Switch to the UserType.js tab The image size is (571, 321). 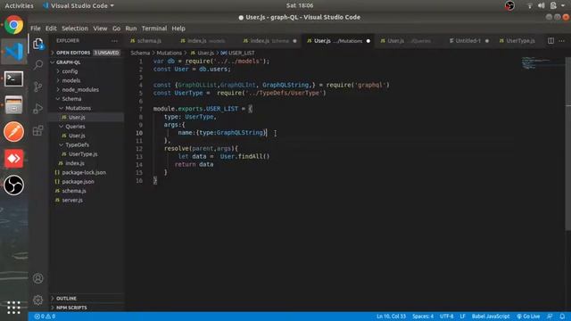[520, 41]
